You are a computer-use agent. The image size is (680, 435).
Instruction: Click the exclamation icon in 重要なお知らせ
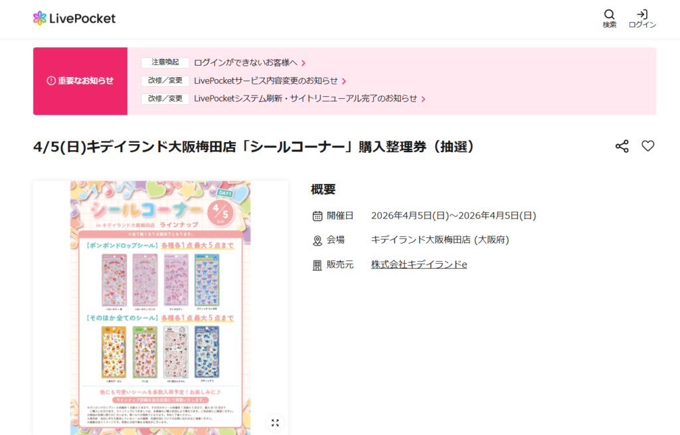pos(51,80)
